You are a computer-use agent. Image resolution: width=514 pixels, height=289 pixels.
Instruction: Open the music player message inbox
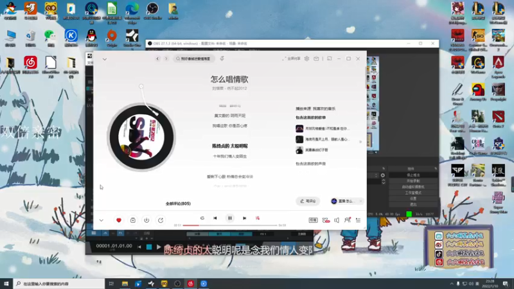tap(316, 58)
